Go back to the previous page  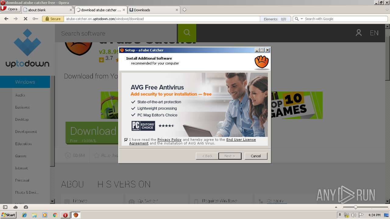(x=6, y=19)
